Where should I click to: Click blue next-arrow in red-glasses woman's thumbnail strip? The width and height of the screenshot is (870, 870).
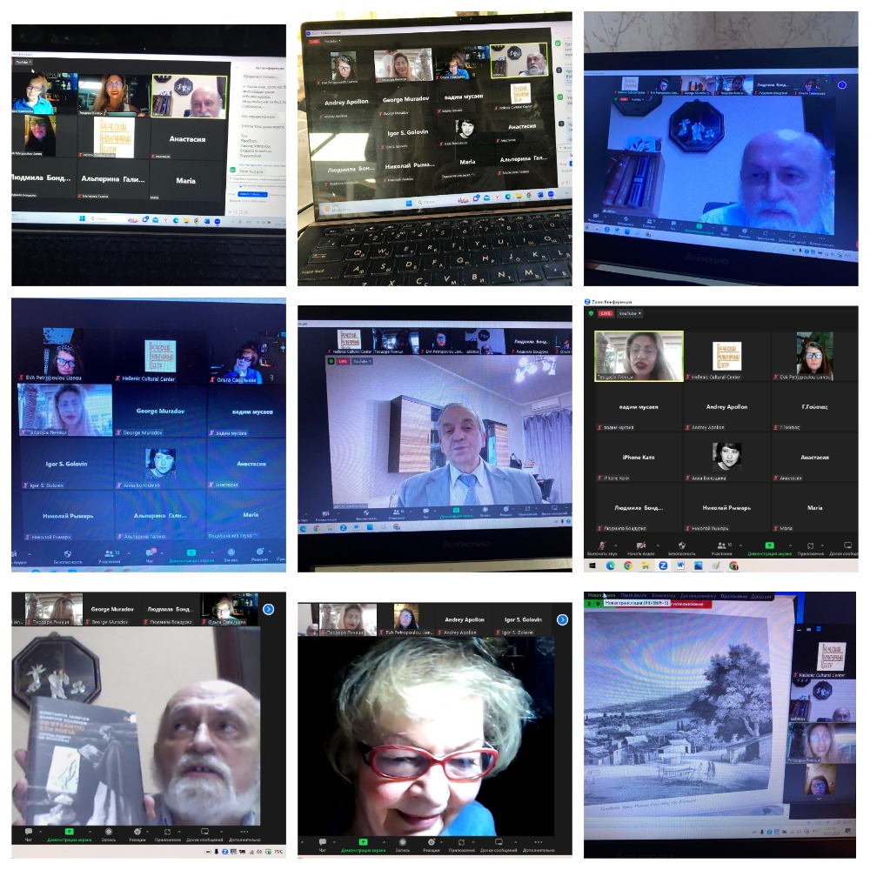click(x=562, y=619)
